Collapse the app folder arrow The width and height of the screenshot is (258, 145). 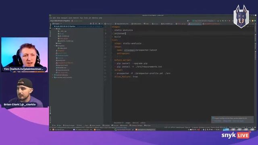tap(55, 29)
